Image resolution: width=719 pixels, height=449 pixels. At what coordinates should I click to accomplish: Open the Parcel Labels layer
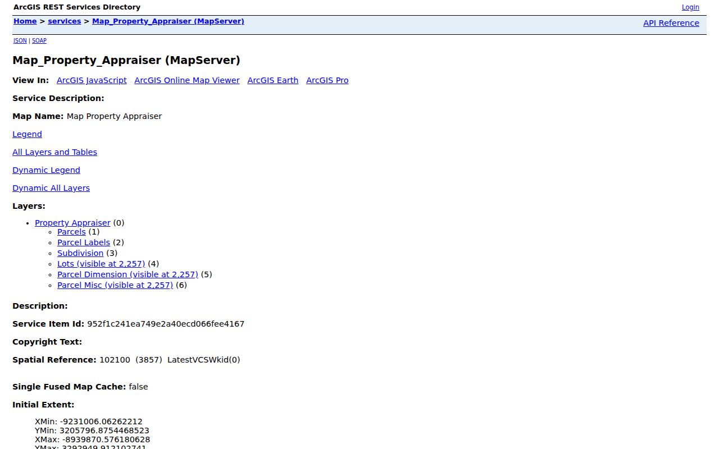click(x=84, y=242)
